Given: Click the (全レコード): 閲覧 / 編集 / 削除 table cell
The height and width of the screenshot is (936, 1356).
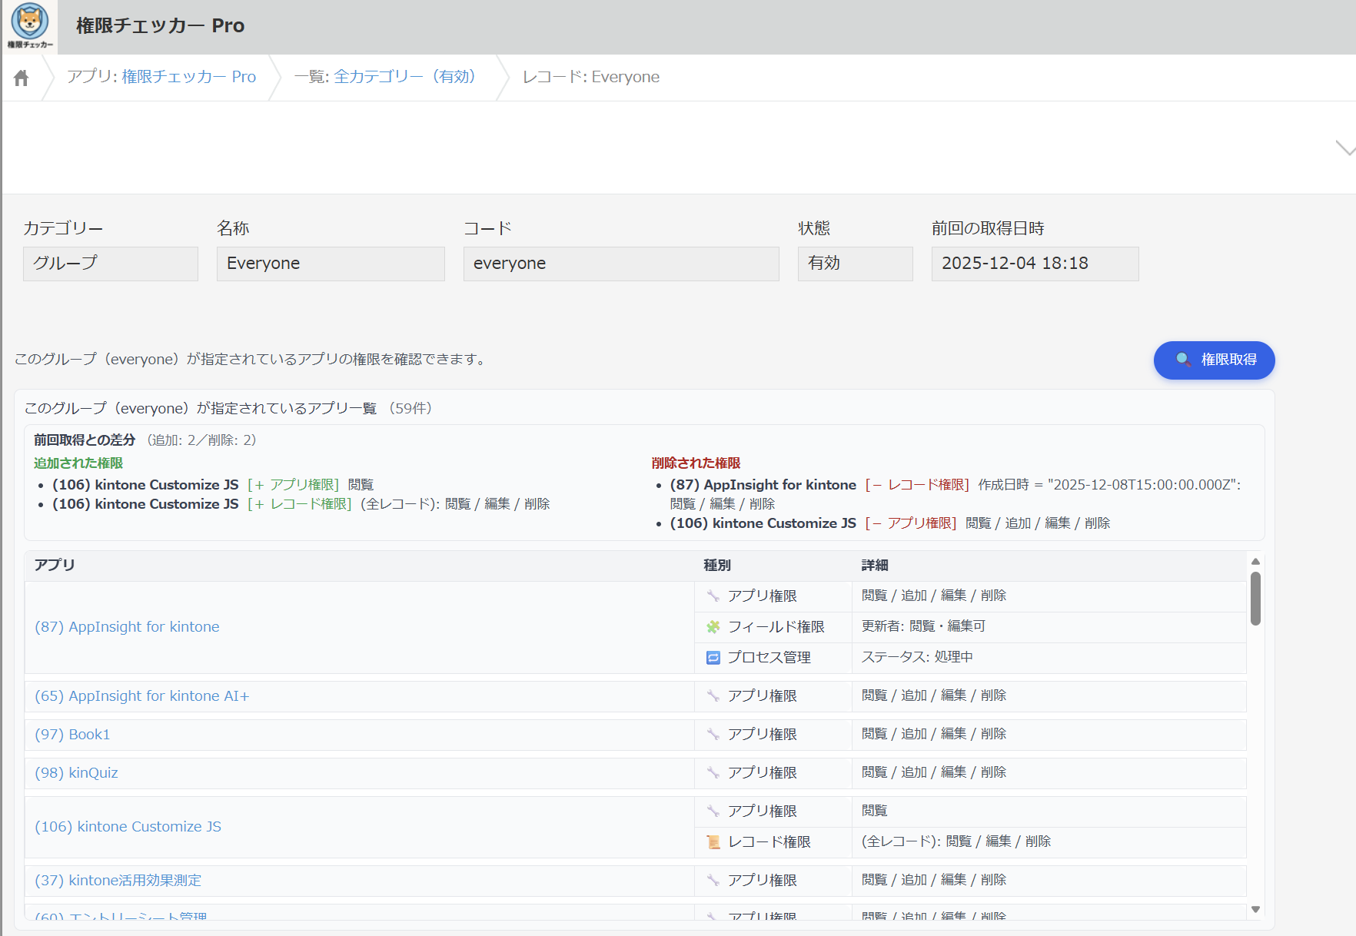Looking at the screenshot, I should pos(1049,842).
